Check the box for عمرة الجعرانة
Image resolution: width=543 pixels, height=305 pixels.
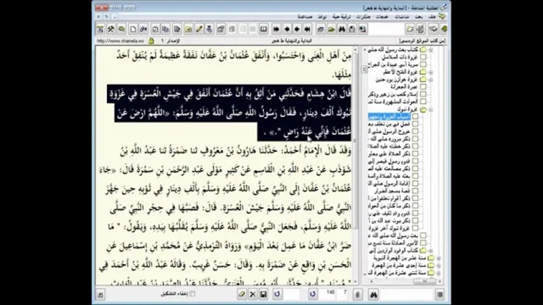pyautogui.click(x=423, y=86)
